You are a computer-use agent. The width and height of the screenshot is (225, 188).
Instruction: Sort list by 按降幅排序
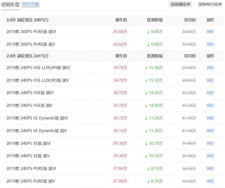(180, 5)
